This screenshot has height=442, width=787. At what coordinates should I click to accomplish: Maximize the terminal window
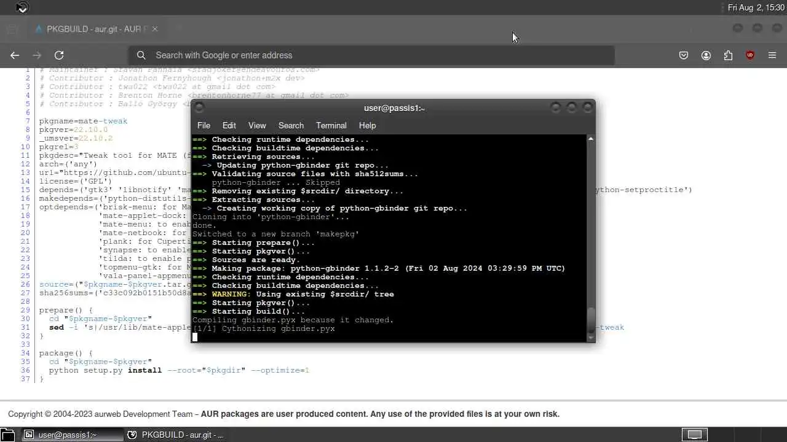pyautogui.click(x=572, y=107)
